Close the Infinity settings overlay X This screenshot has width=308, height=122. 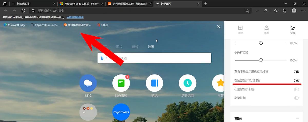tap(219, 27)
